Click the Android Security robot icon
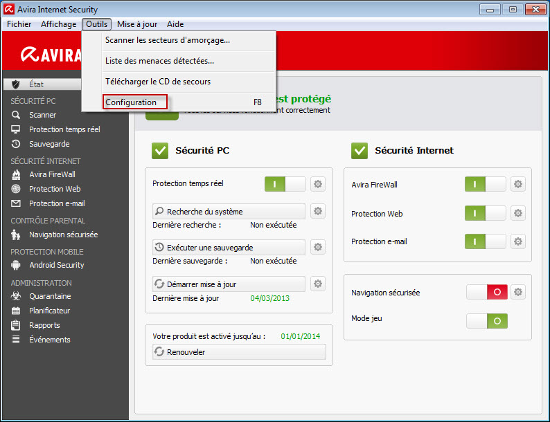550x422 pixels. coord(16,265)
